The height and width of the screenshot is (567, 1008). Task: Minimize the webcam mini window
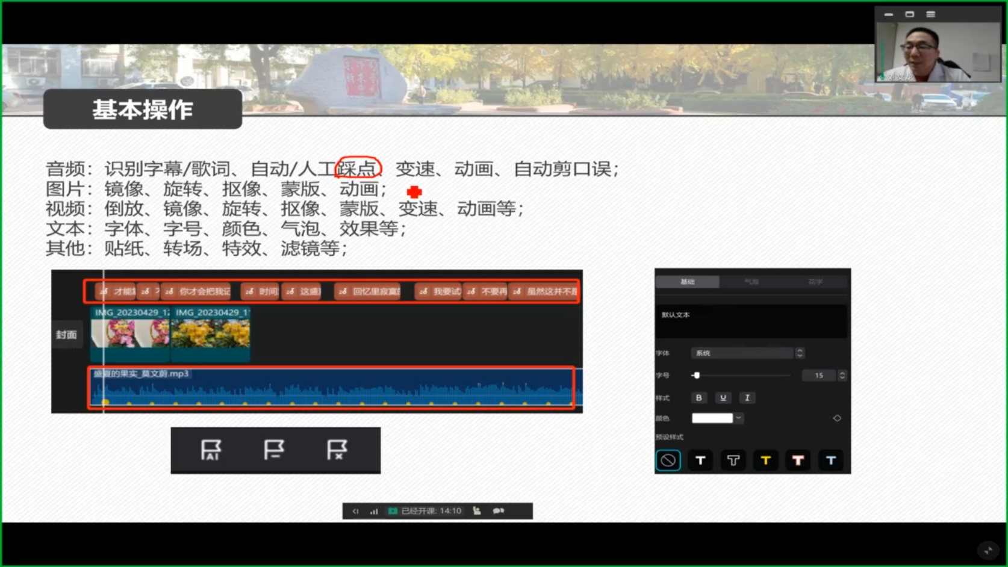click(889, 14)
